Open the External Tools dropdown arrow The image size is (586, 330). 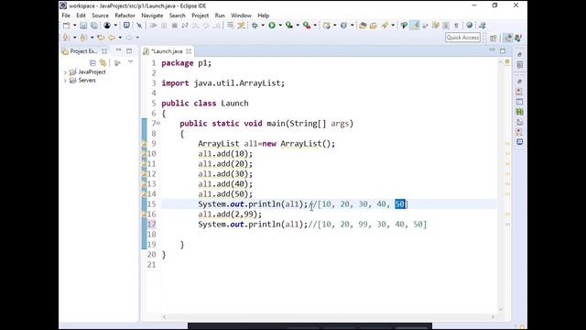tap(315, 25)
